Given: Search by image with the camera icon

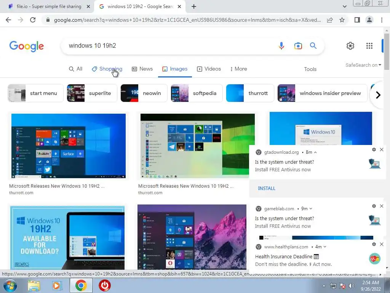Looking at the screenshot, I should 298,46.
